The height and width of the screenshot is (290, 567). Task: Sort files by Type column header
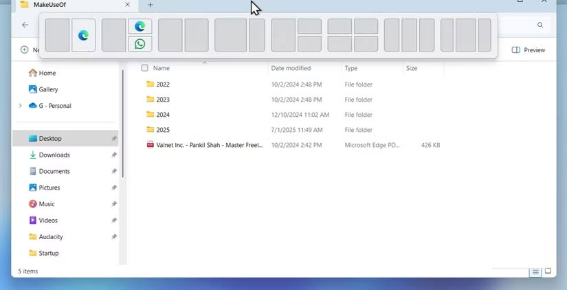351,68
